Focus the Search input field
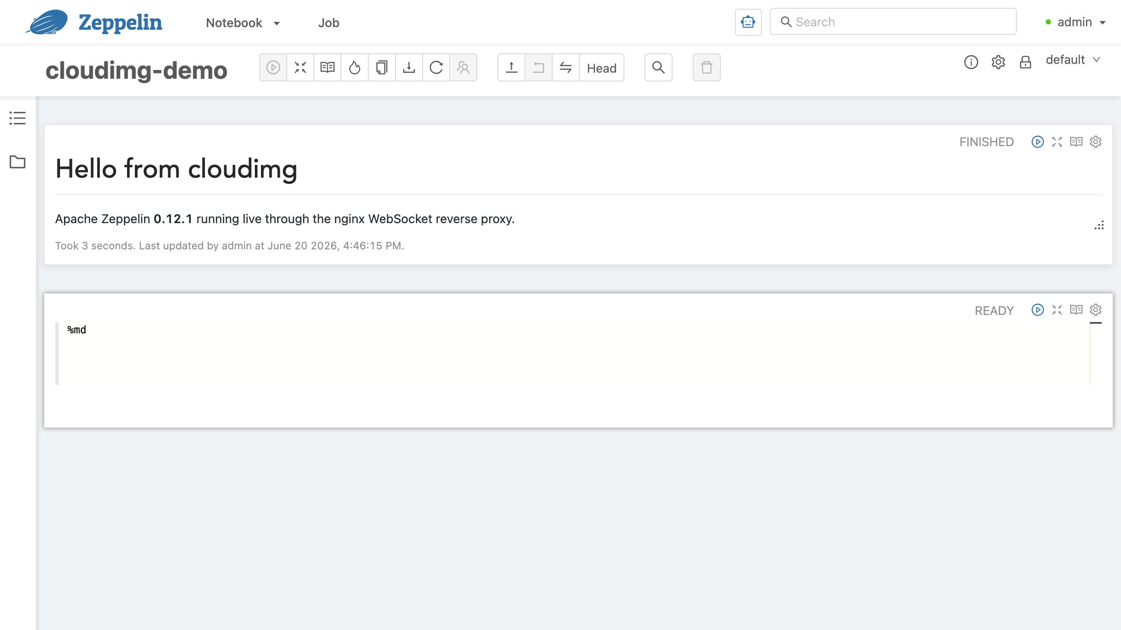The width and height of the screenshot is (1121, 630). coord(893,21)
